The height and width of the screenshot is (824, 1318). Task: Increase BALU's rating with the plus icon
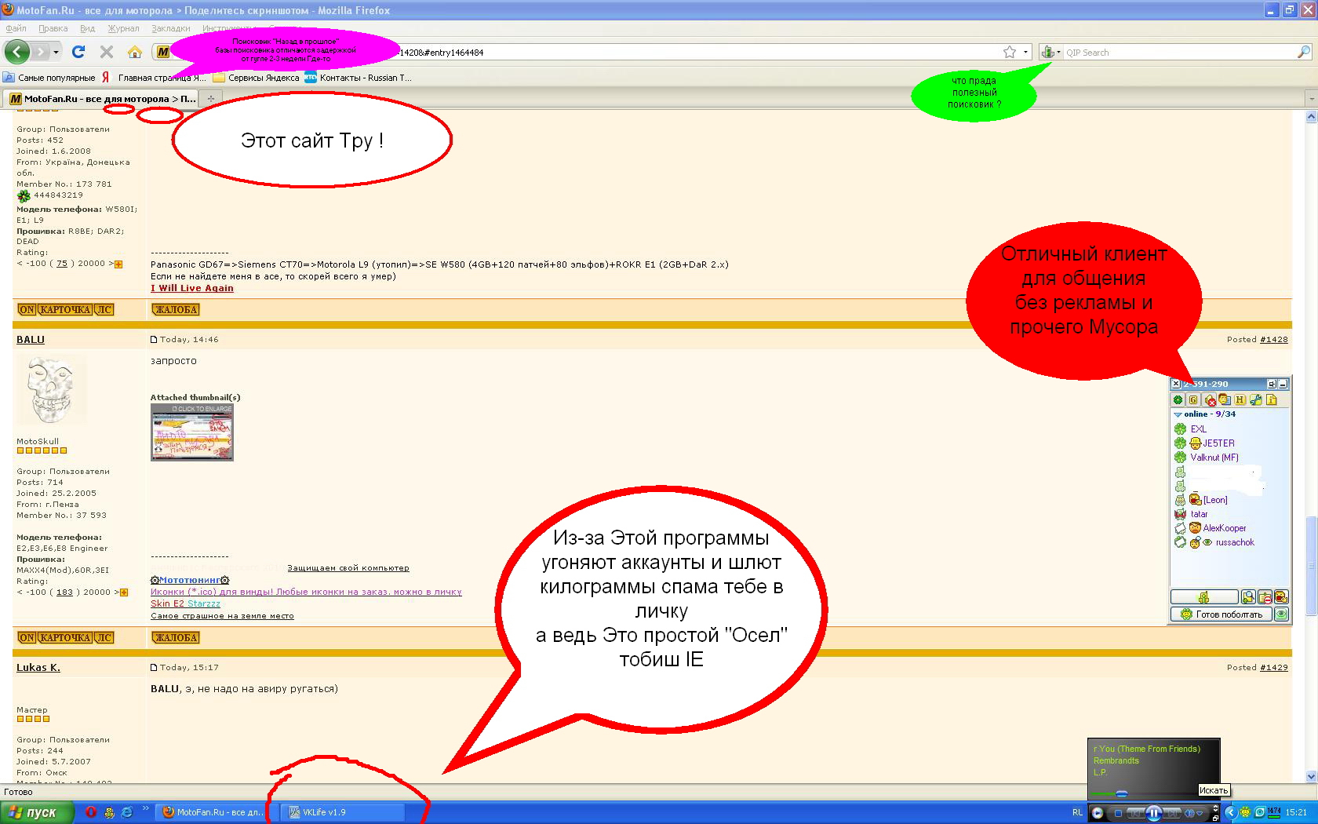coord(124,592)
